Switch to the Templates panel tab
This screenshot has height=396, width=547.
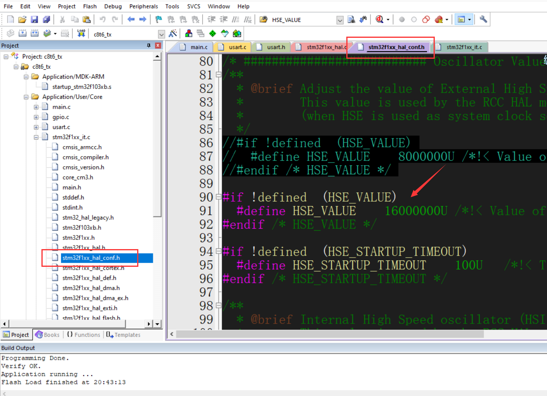(x=123, y=335)
